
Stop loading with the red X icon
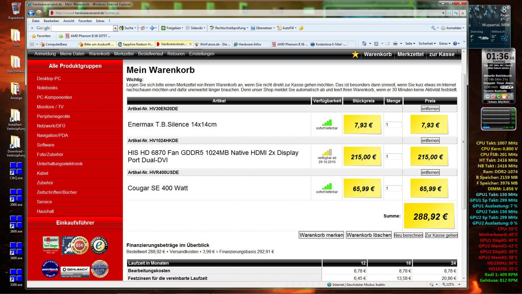click(x=463, y=13)
